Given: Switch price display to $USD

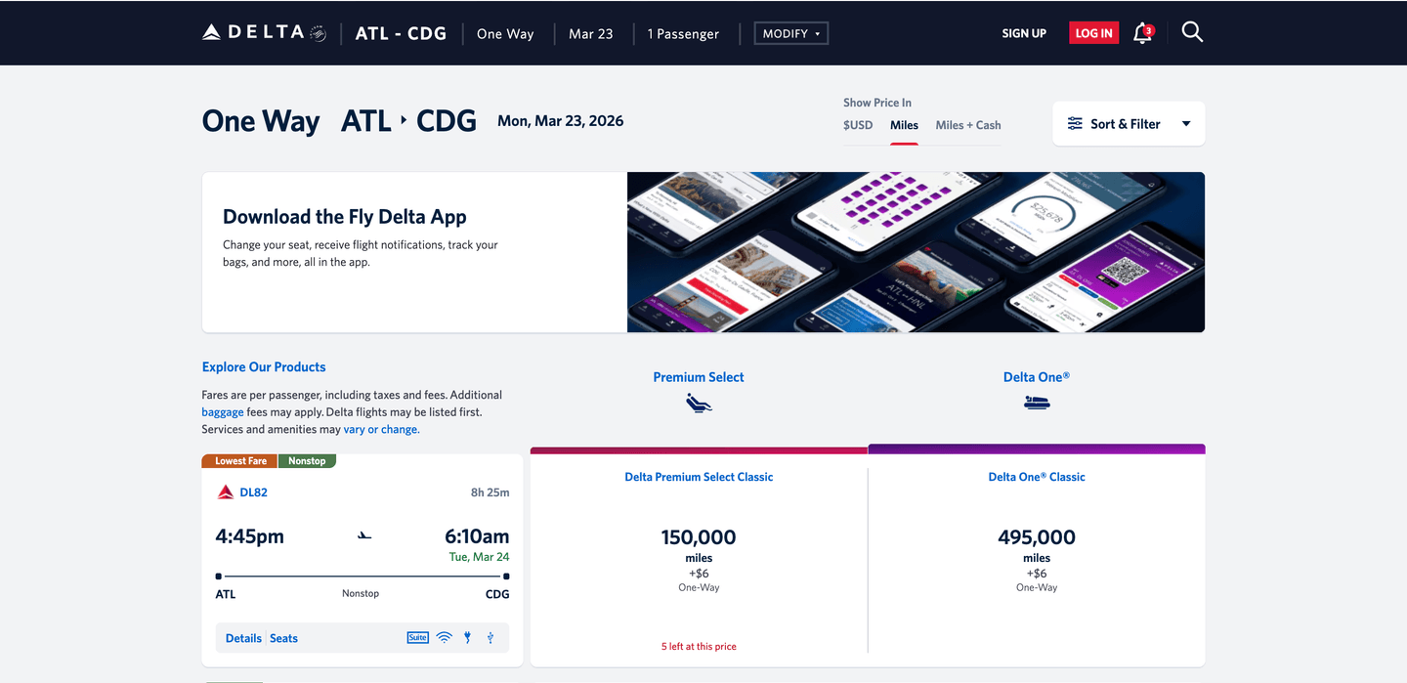Looking at the screenshot, I should click(857, 125).
